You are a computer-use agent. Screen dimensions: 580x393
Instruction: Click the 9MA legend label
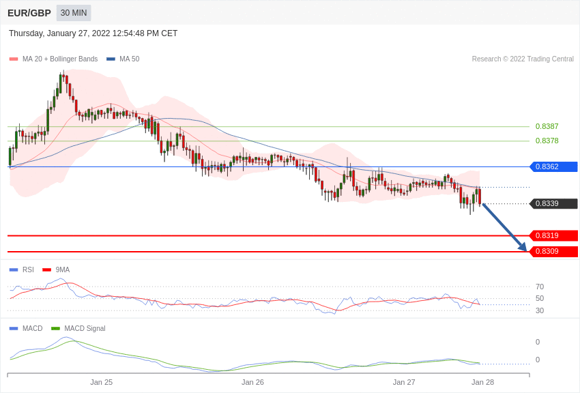63,270
